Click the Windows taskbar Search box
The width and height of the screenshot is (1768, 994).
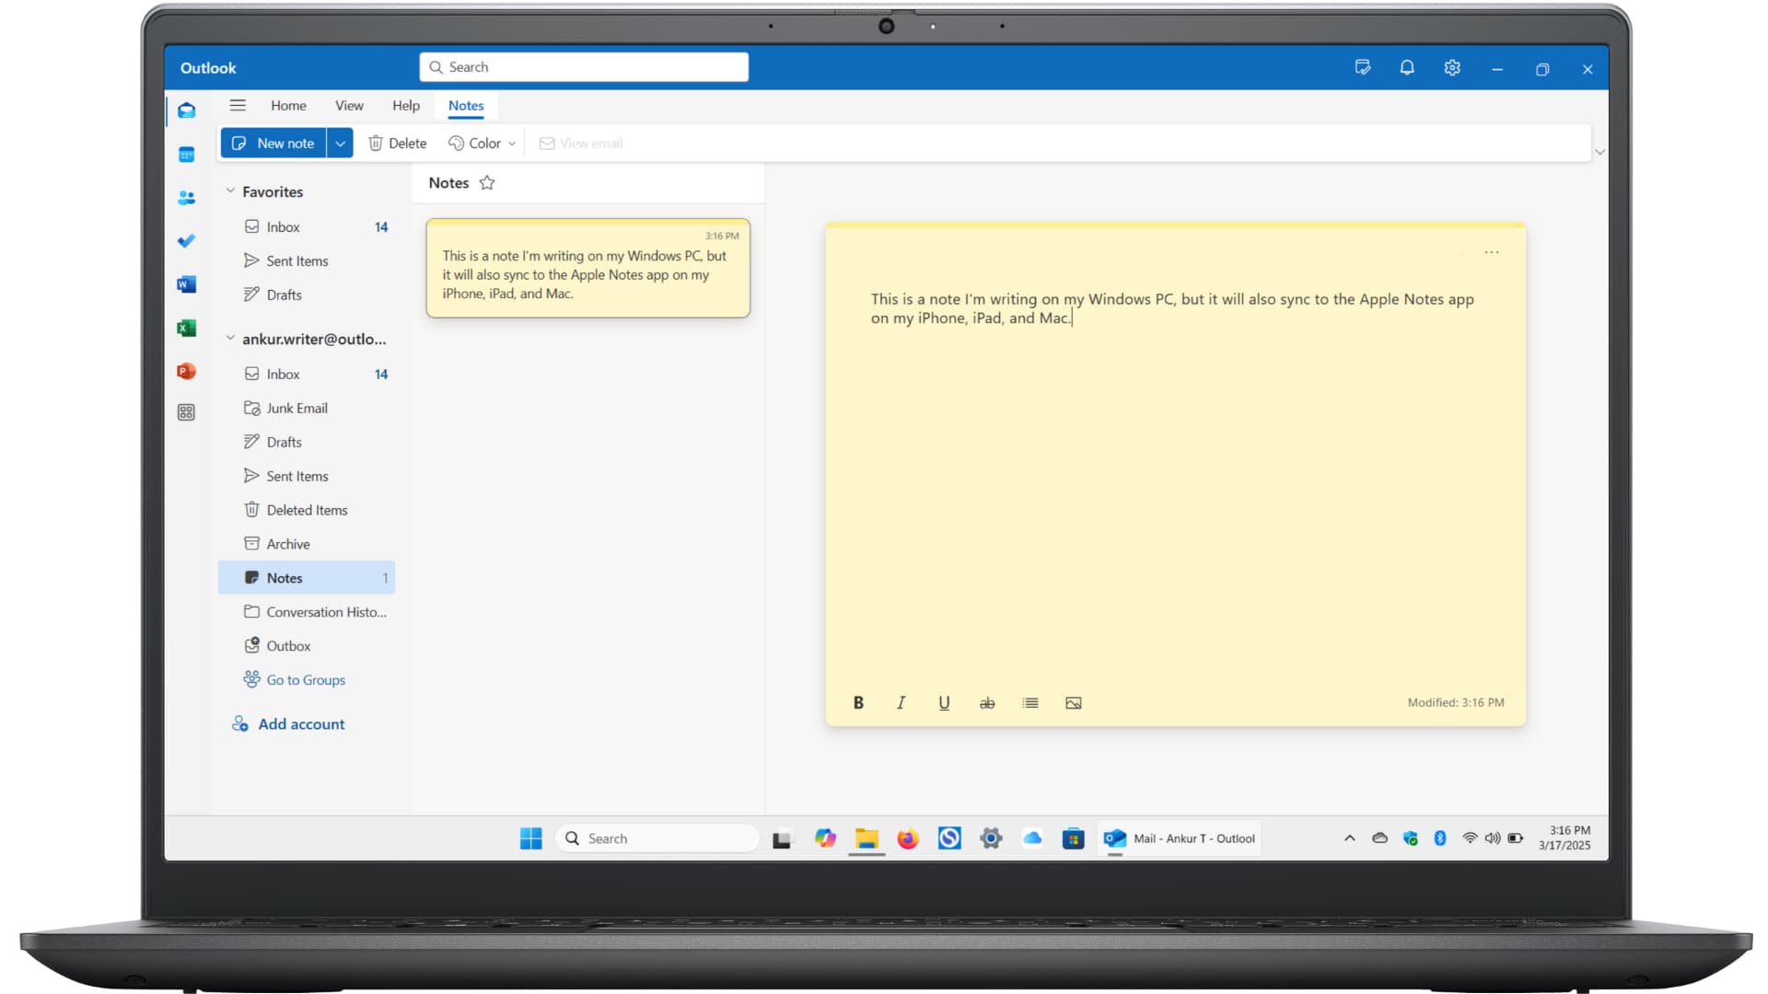pos(657,838)
